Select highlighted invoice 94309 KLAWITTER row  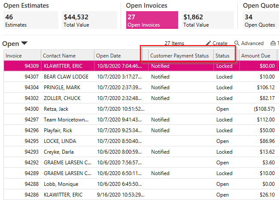click(141, 66)
